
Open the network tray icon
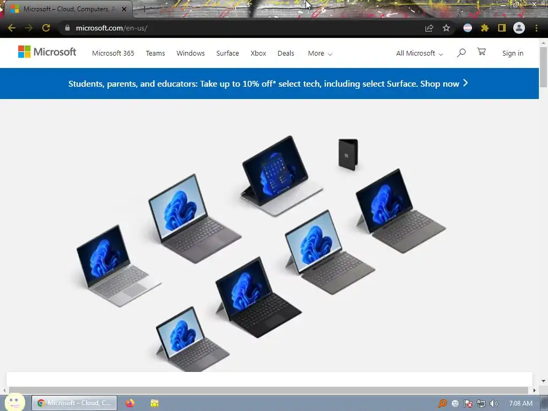(x=481, y=404)
